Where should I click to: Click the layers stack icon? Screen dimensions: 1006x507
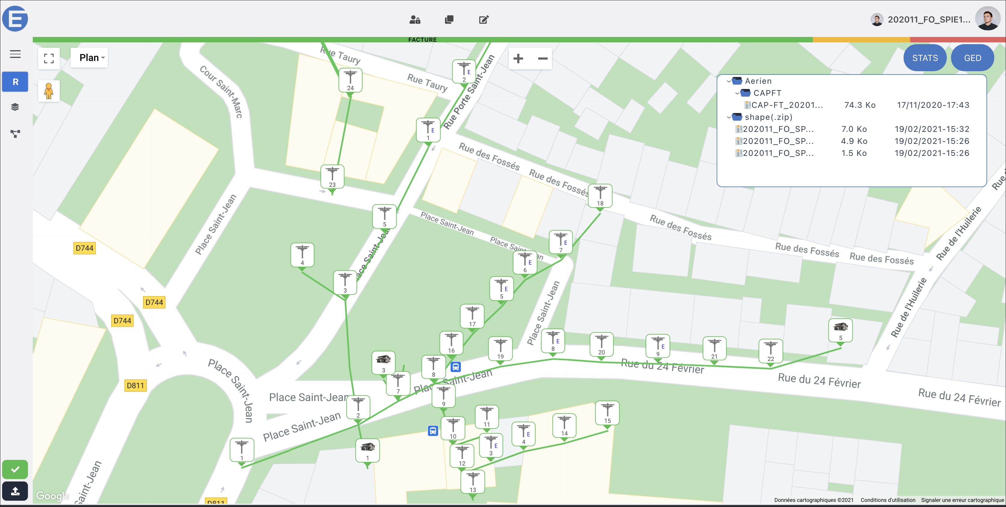(15, 107)
